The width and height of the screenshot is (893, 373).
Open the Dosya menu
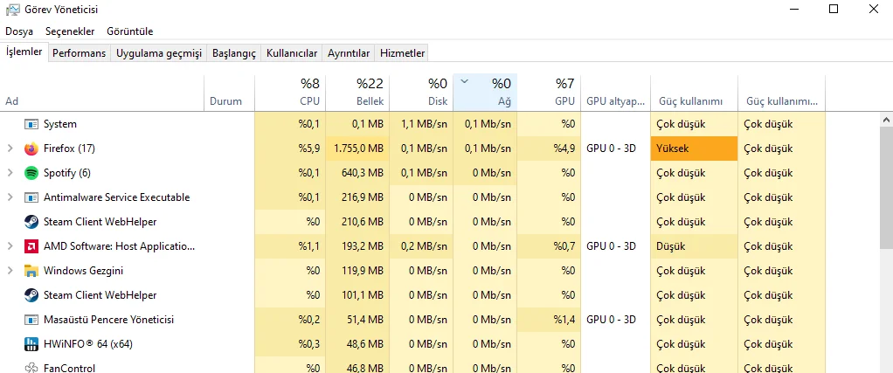coord(19,31)
